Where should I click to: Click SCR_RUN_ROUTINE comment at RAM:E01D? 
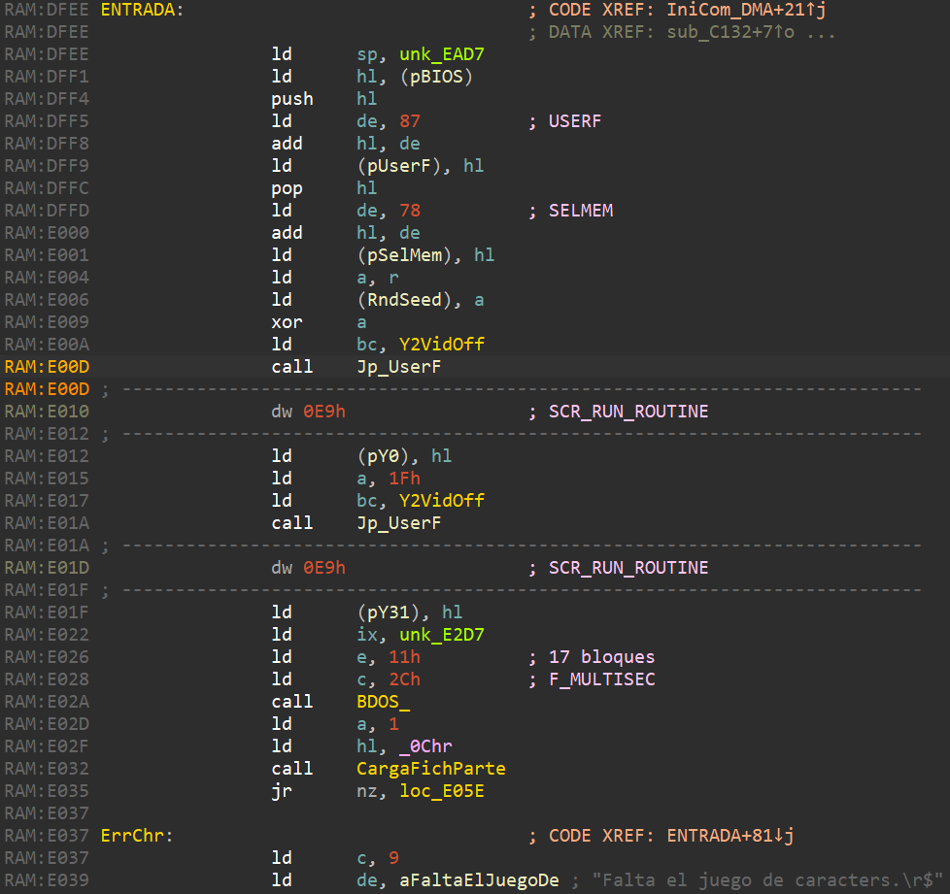(x=628, y=568)
